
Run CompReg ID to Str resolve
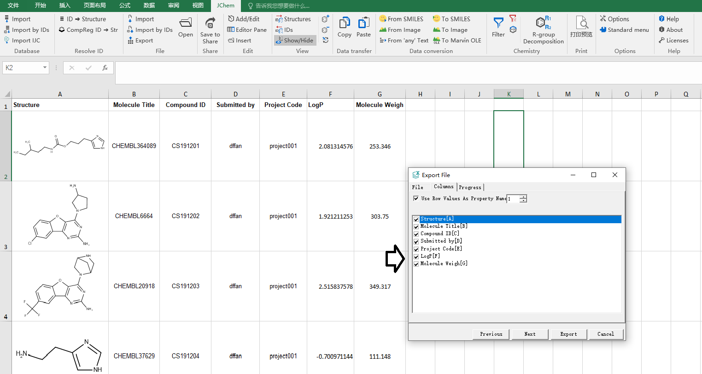point(88,30)
